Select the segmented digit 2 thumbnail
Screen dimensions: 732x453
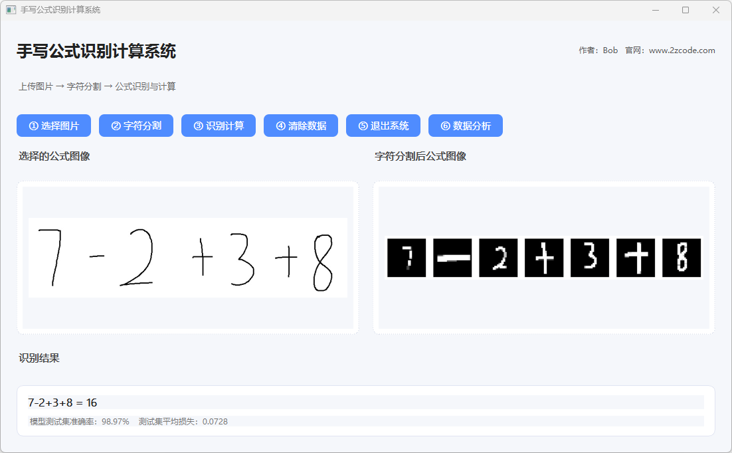pyautogui.click(x=498, y=258)
